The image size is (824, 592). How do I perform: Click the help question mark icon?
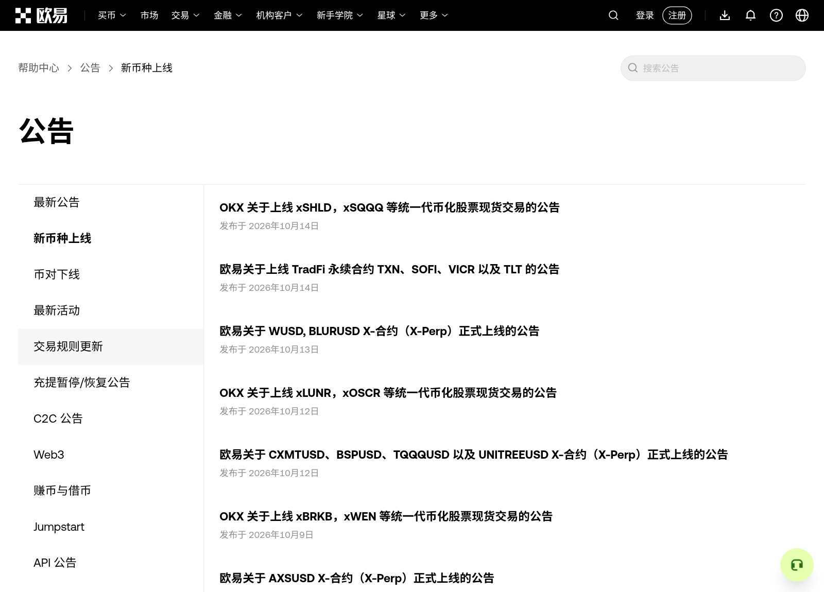(776, 15)
